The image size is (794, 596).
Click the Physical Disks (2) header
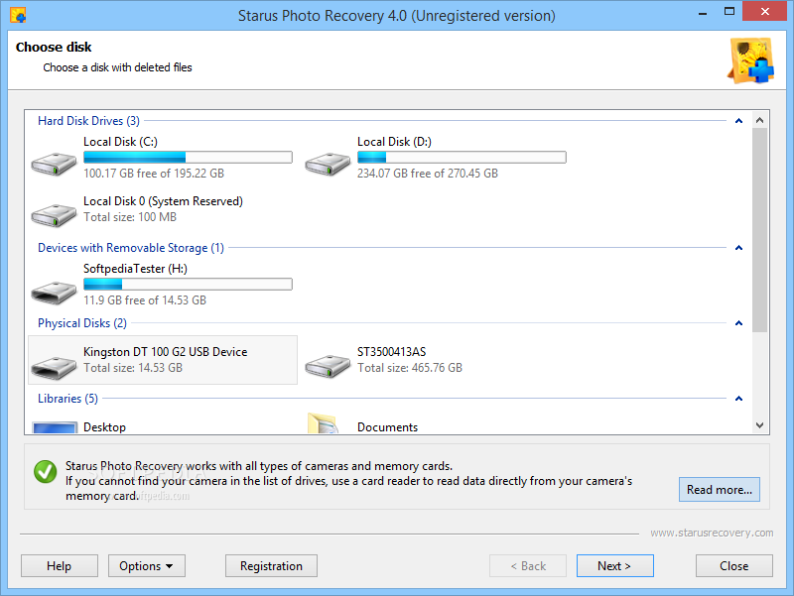82,323
